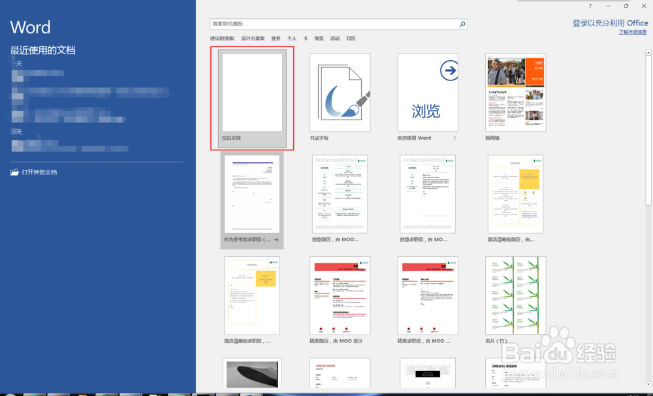Click 登录以充分利用 Office sign-in link
Viewport: 653px width, 396px height.
pos(610,24)
